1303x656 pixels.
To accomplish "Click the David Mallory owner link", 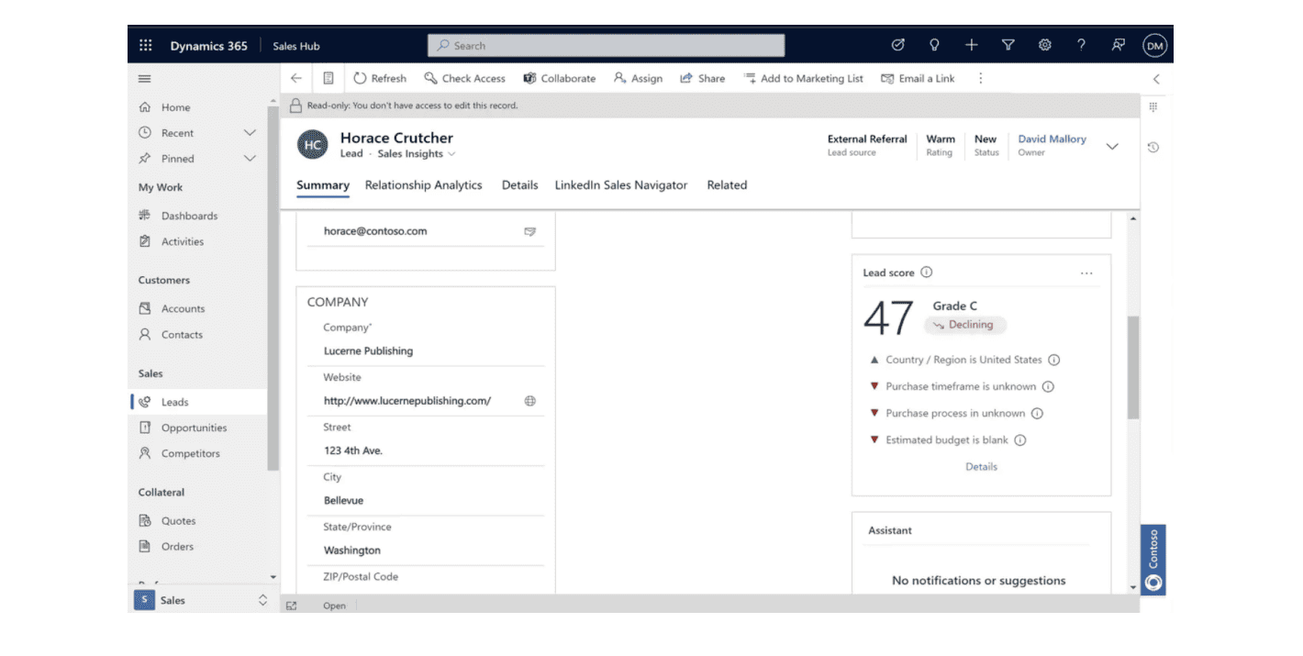I will click(1052, 139).
